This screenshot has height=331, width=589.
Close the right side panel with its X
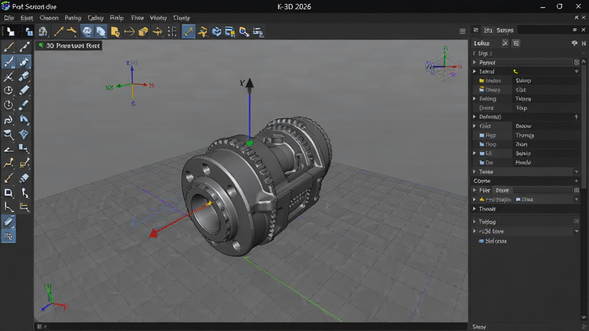coord(583,30)
